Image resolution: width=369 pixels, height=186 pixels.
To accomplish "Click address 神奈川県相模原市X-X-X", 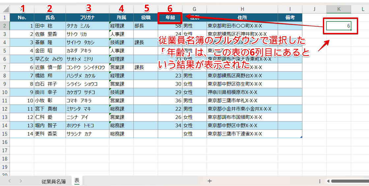I will coord(242,92).
